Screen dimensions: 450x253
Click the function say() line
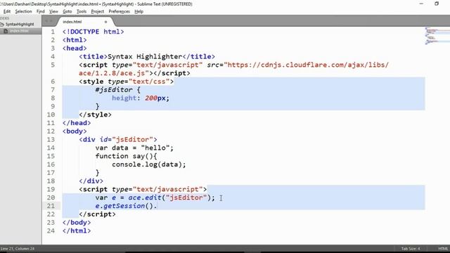pos(127,156)
